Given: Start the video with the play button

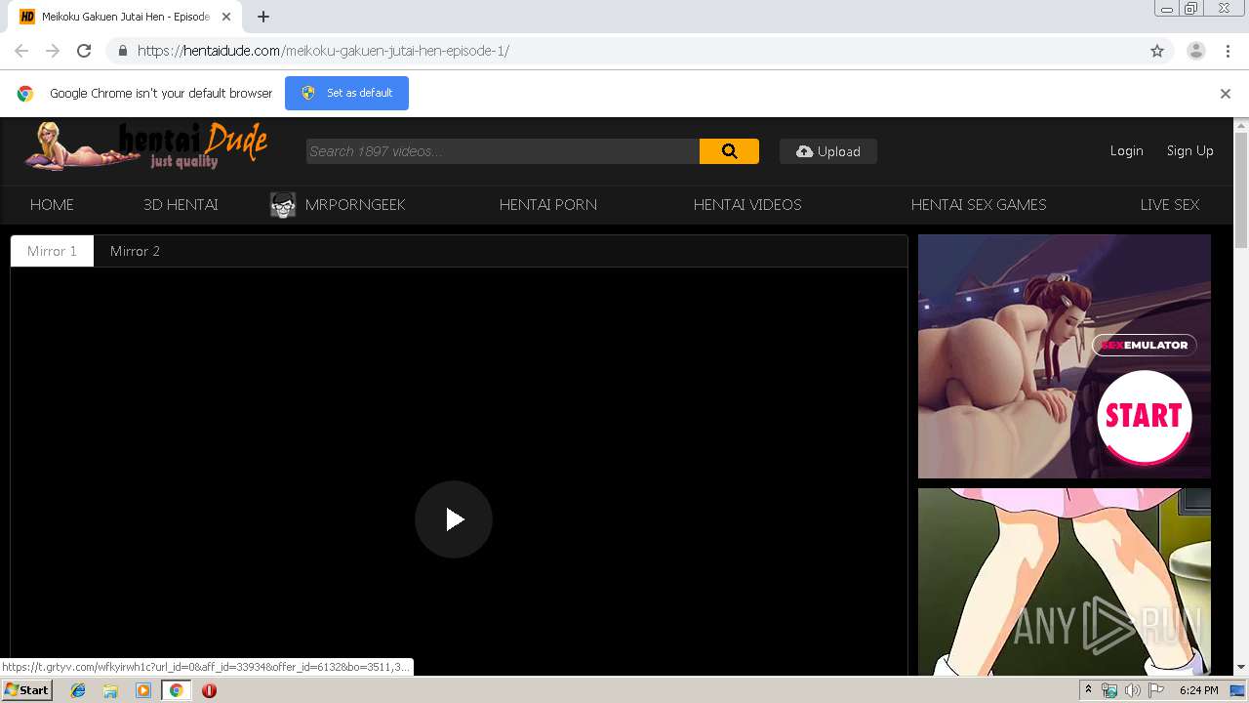Looking at the screenshot, I should coord(454,519).
